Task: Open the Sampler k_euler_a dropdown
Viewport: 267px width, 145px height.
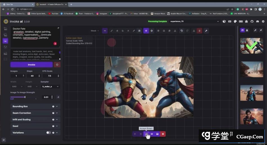Action: [x=50, y=87]
